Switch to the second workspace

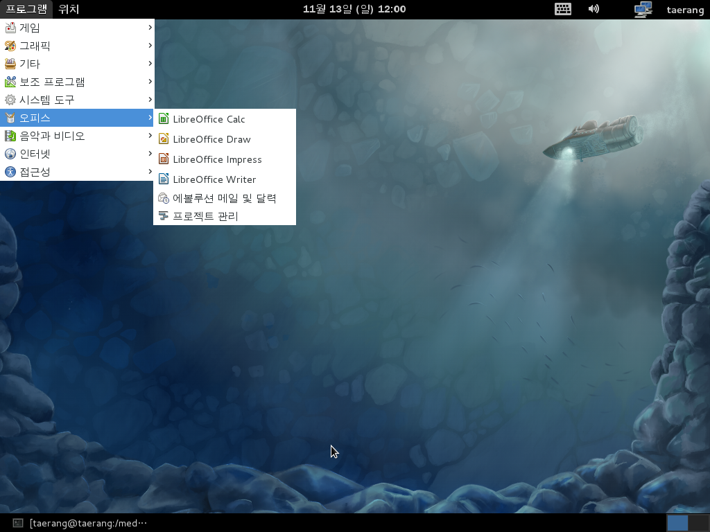pos(699,523)
